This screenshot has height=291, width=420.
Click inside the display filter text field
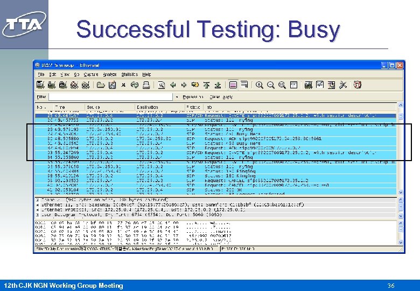pos(110,97)
